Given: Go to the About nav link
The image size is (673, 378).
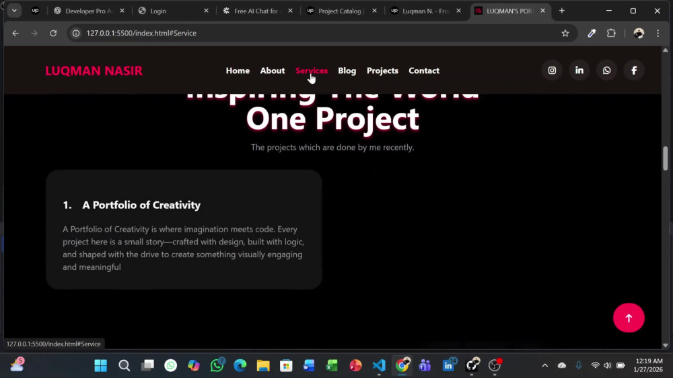Looking at the screenshot, I should click(x=273, y=70).
